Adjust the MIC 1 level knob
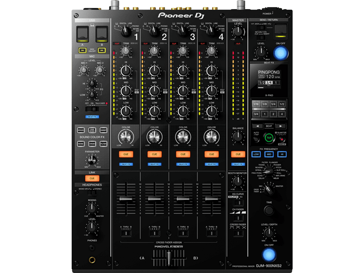 [x=84, y=70]
